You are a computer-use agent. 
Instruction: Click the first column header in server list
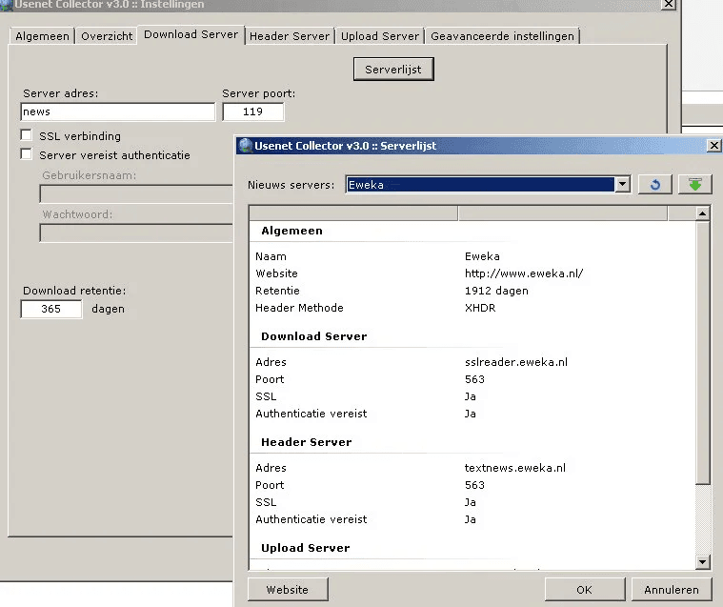(353, 213)
